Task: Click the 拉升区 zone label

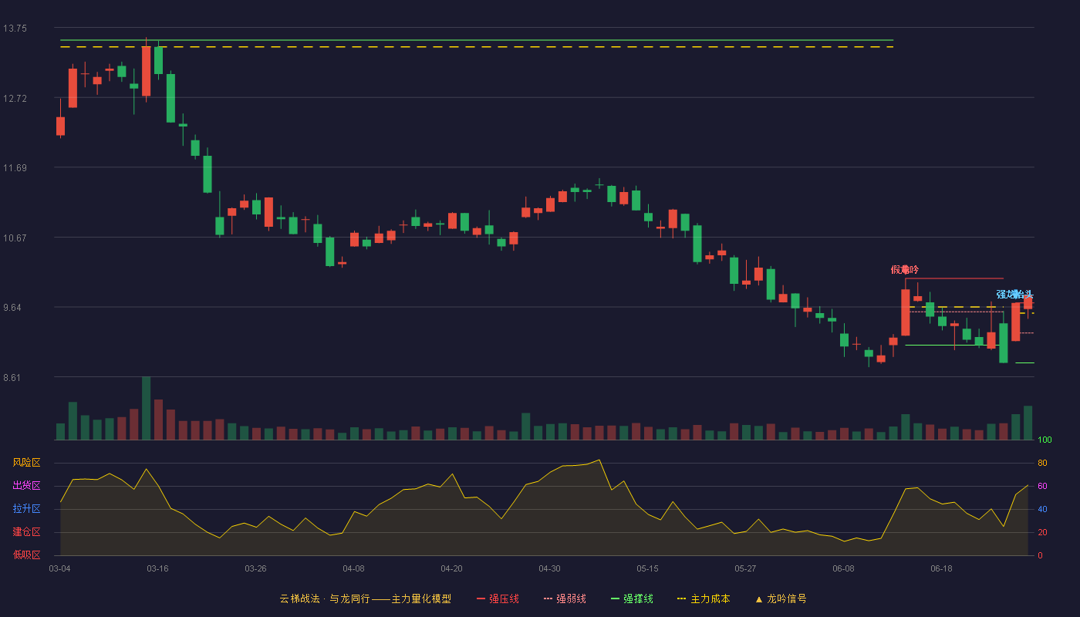Action: coord(26,509)
